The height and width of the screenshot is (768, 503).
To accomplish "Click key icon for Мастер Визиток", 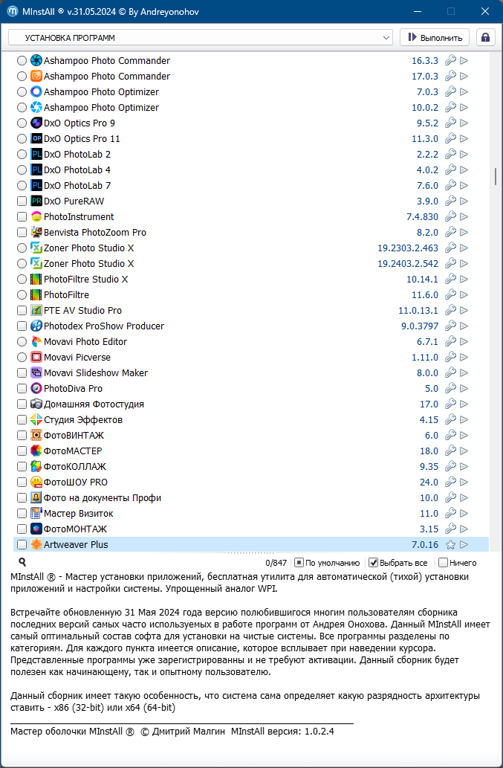I will [x=451, y=513].
